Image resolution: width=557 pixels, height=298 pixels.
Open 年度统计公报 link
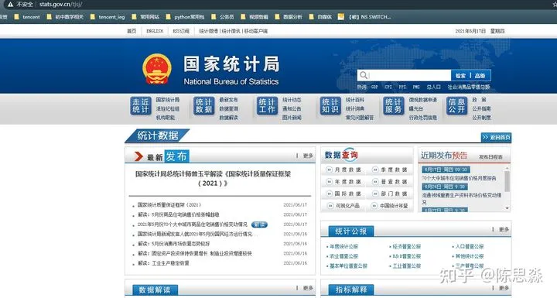[x=343, y=246]
